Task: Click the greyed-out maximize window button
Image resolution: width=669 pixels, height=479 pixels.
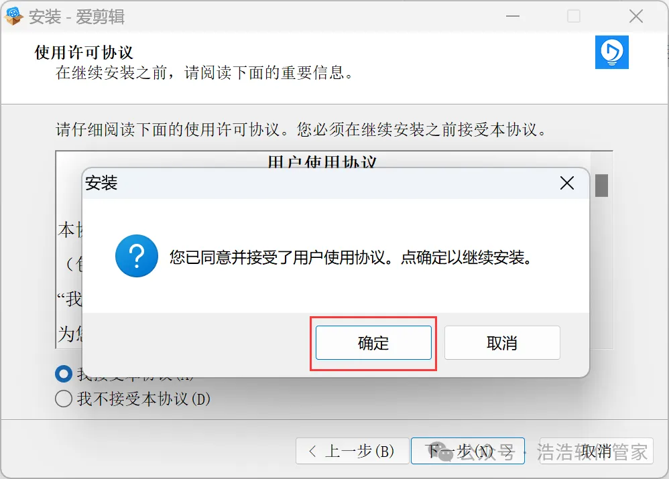Action: click(x=574, y=16)
